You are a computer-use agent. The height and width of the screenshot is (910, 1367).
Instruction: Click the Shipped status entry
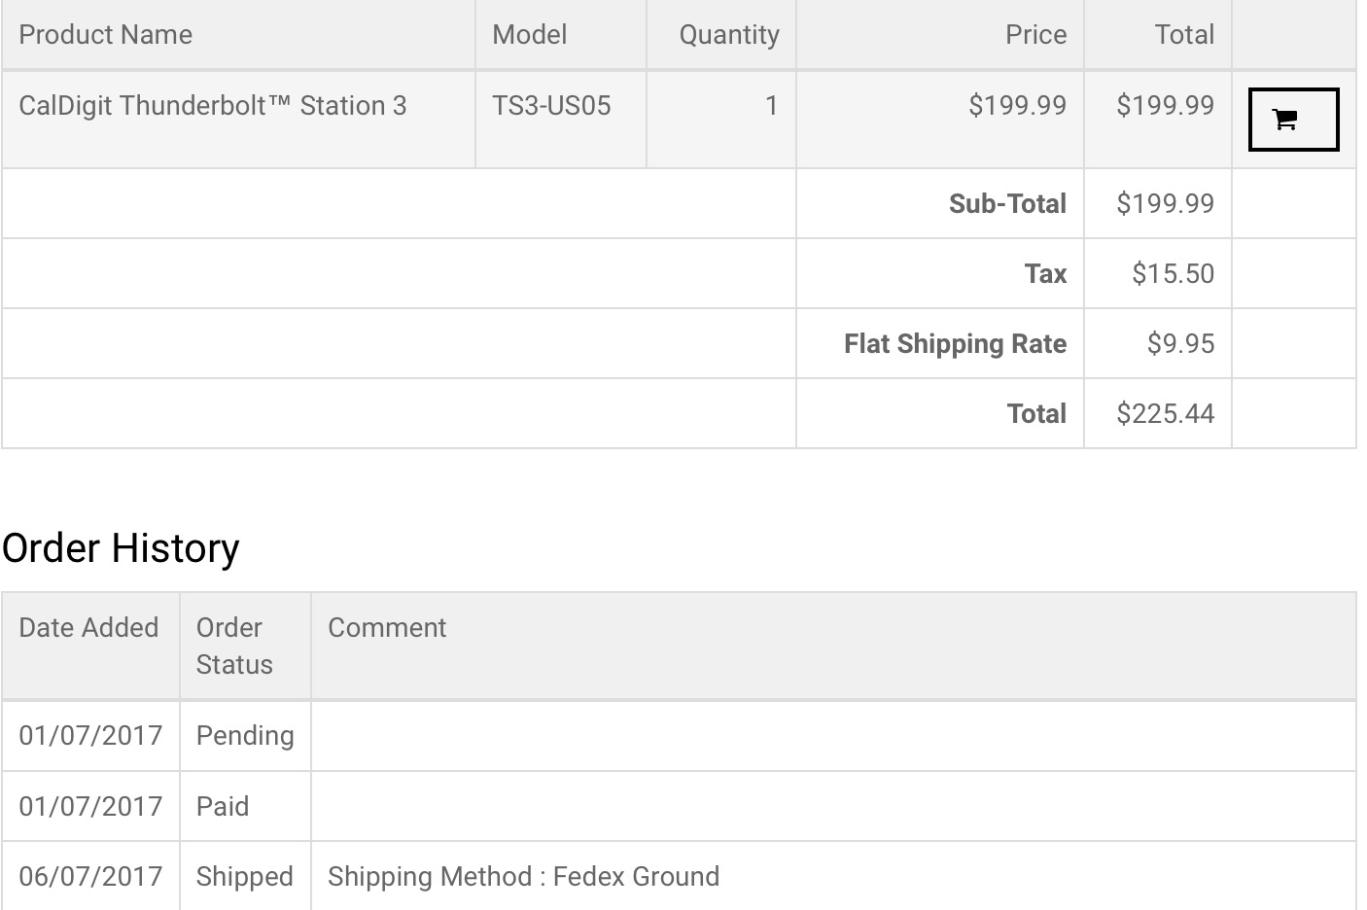(245, 876)
